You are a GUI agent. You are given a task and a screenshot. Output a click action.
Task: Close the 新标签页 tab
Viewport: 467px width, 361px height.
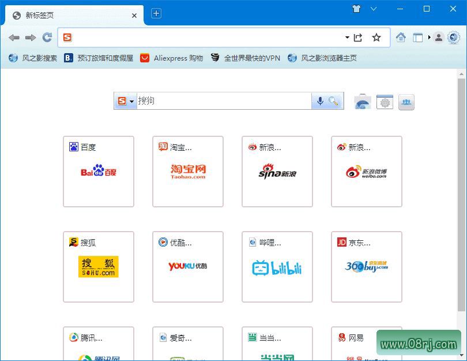134,16
